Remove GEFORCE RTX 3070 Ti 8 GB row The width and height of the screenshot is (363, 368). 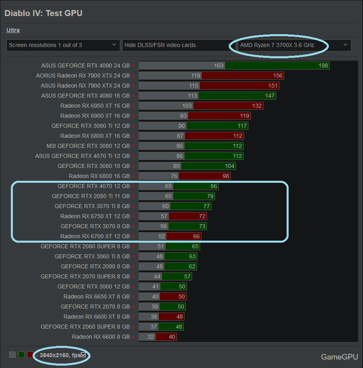(133, 206)
